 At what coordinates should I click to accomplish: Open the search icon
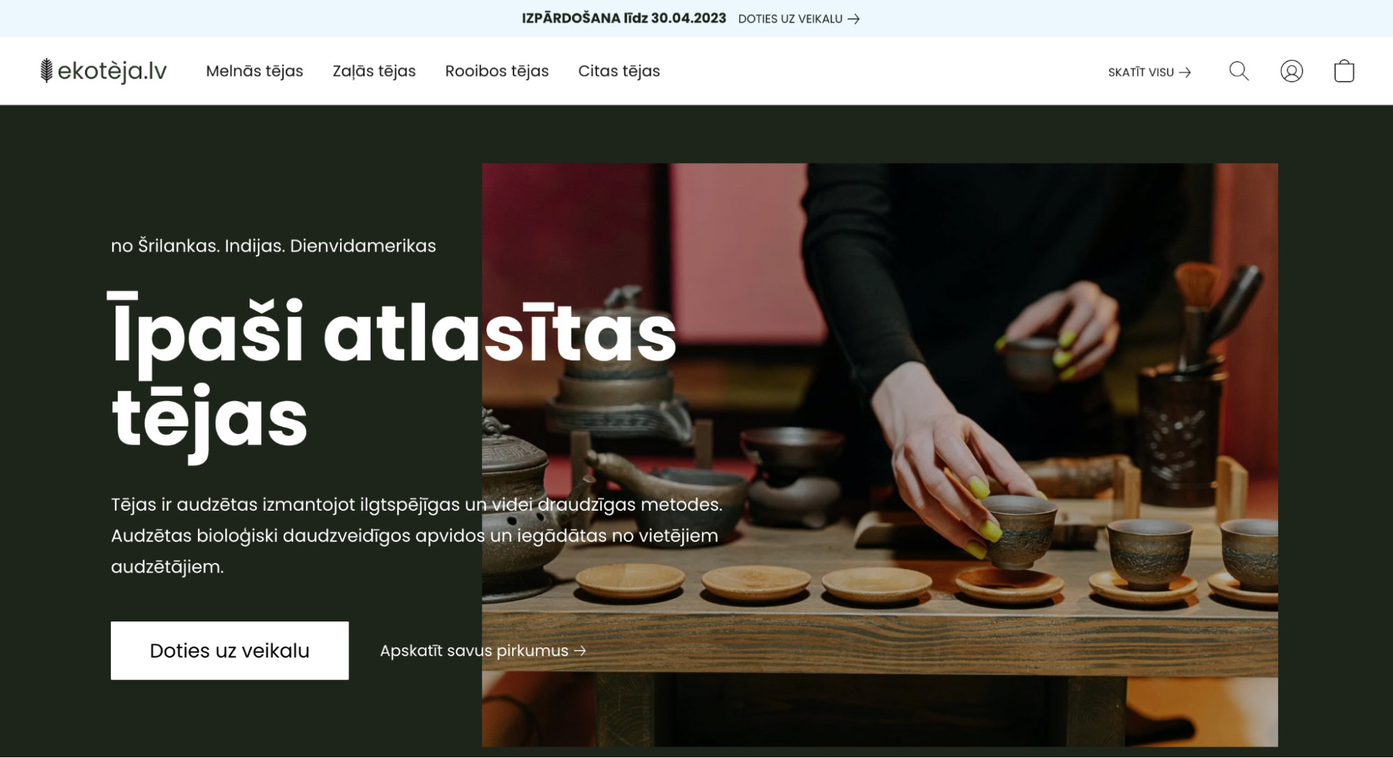1239,70
